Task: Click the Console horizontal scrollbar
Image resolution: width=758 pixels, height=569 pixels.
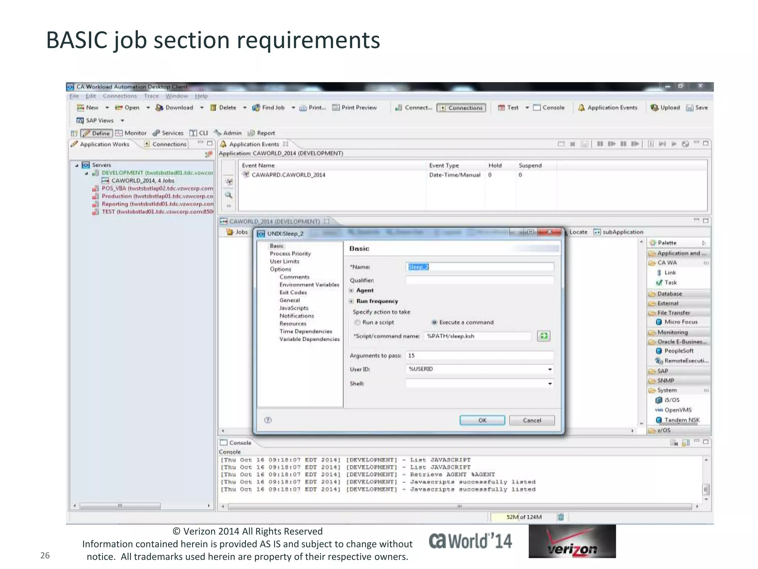Action: (459, 506)
